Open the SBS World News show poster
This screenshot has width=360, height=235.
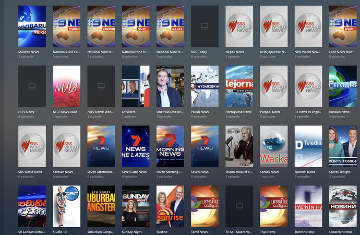[32, 146]
